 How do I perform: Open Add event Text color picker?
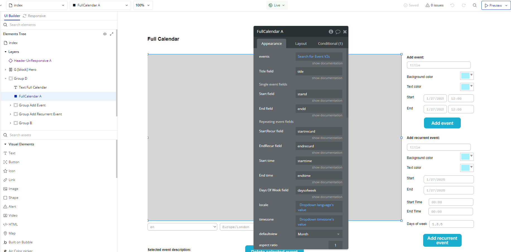467,87
